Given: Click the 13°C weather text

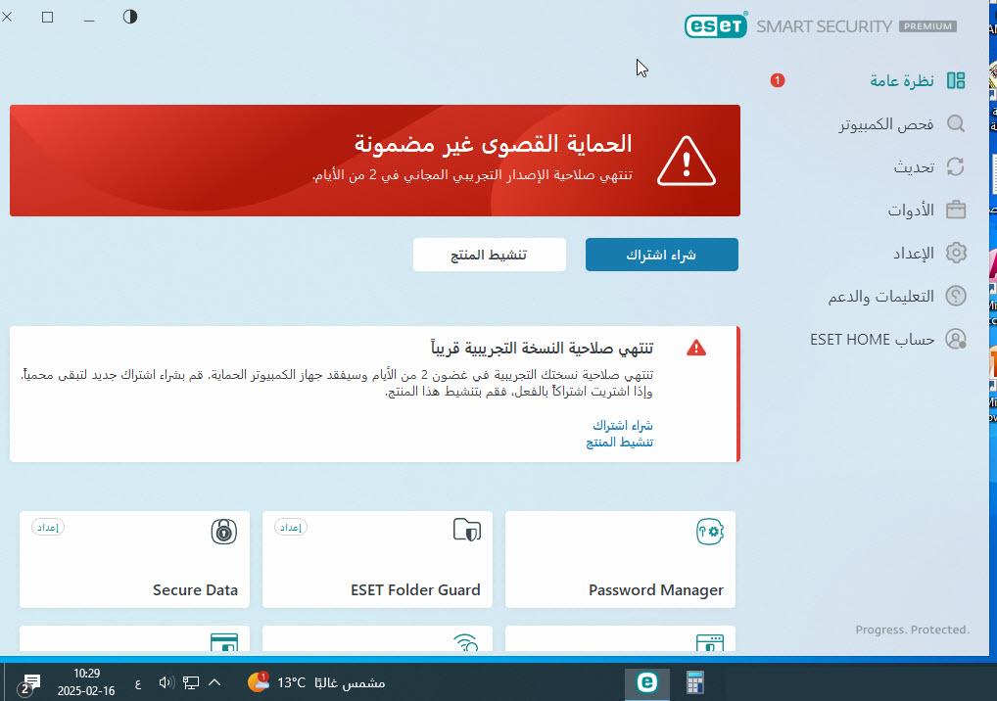Looking at the screenshot, I should [x=291, y=683].
